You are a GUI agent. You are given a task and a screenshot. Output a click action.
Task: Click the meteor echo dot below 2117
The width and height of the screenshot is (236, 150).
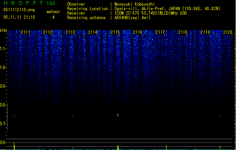point(166,115)
